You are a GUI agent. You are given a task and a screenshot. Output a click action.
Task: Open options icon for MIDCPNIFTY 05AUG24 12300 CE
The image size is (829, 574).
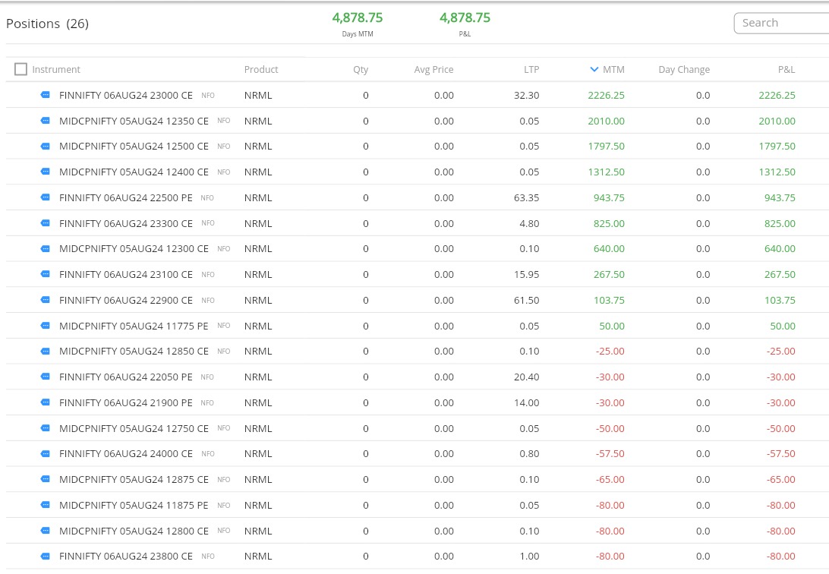click(46, 249)
